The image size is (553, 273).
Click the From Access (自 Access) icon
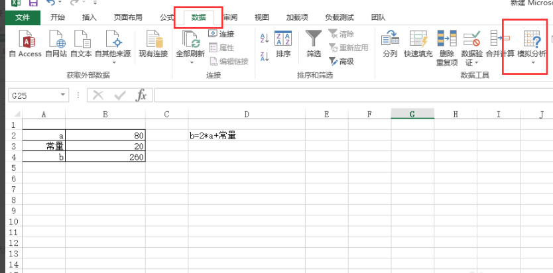(25, 44)
